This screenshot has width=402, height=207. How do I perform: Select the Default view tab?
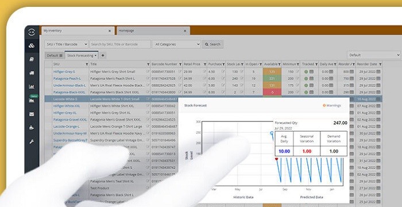[x=55, y=55]
